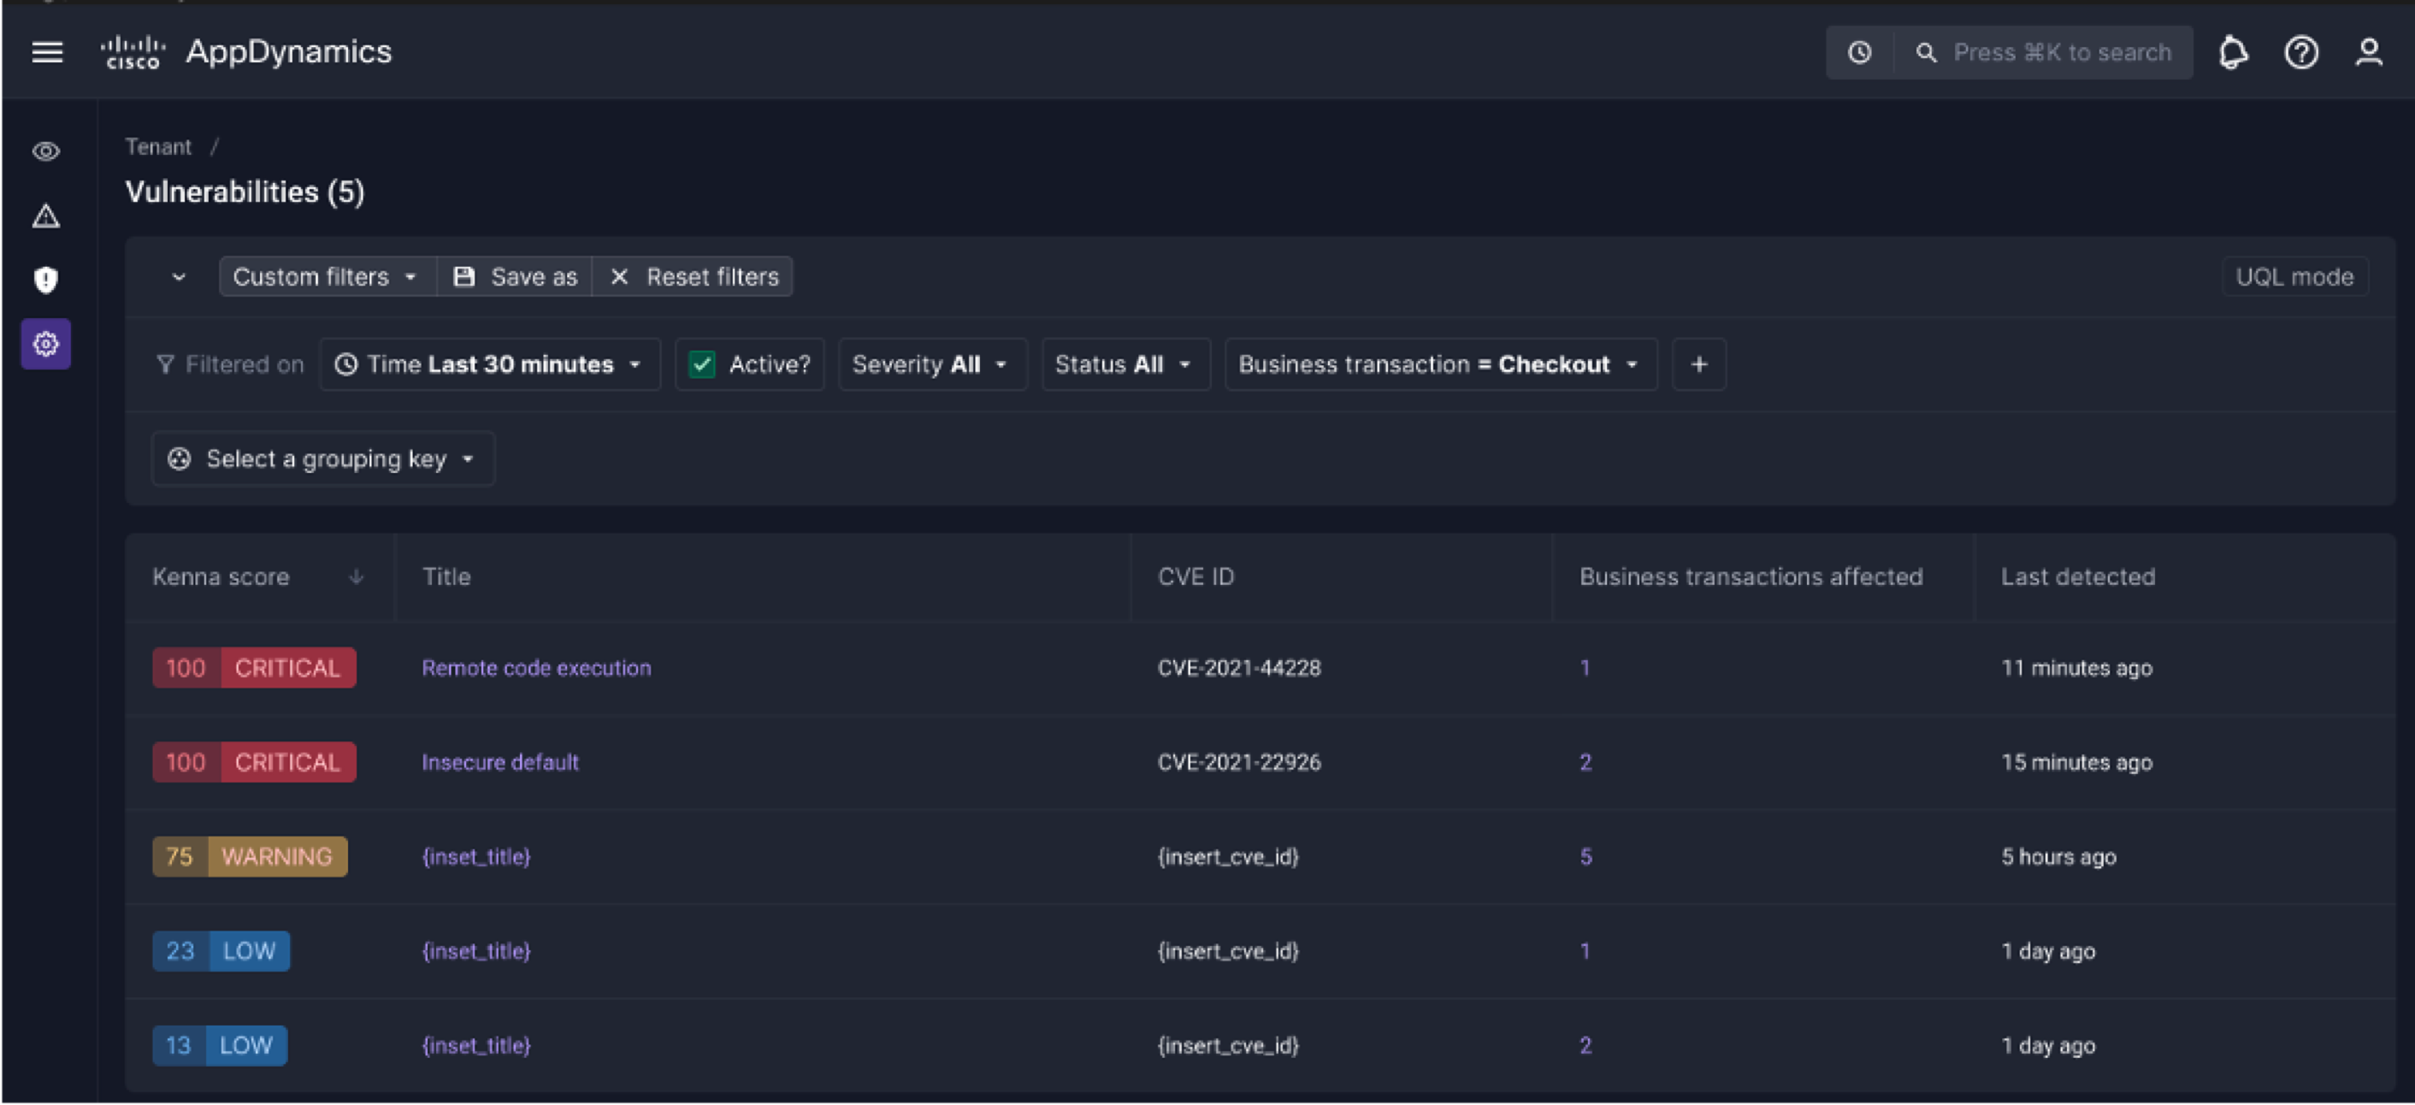This screenshot has width=2415, height=1105.
Task: Open the user profile icon
Action: pyautogui.click(x=2368, y=52)
